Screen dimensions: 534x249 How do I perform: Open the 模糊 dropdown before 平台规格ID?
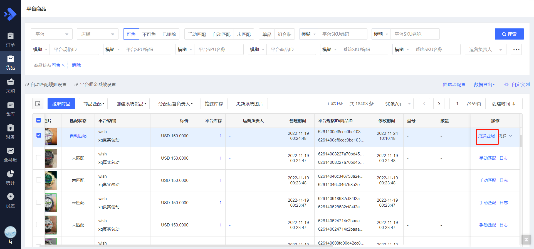point(40,49)
